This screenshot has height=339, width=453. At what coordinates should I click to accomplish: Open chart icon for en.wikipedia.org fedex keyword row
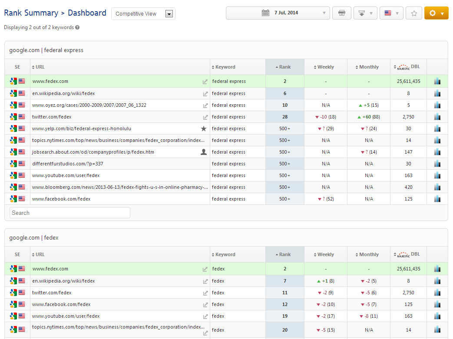point(437,281)
